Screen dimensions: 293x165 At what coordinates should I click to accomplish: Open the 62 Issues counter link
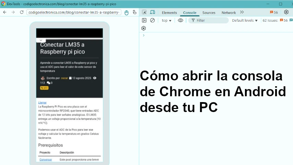275,20
